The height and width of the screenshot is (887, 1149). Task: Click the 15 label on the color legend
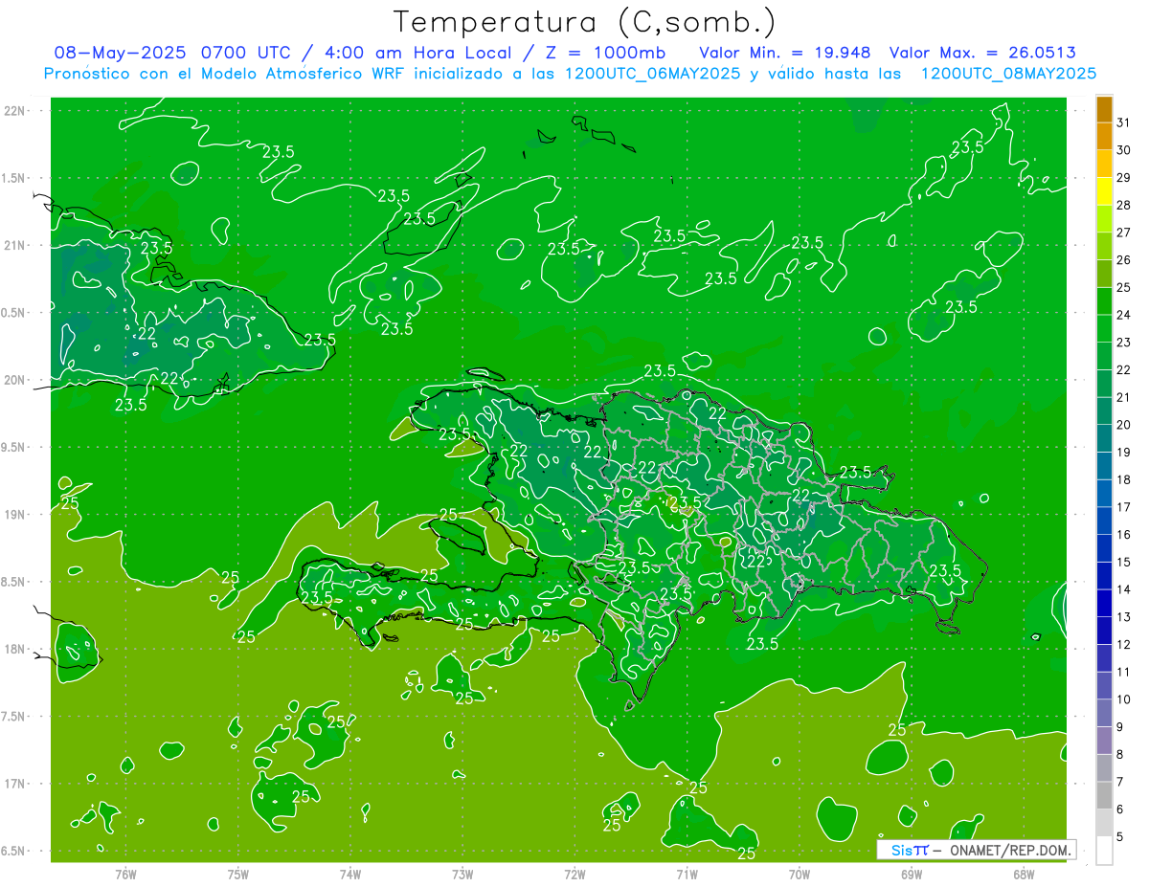1124,562
